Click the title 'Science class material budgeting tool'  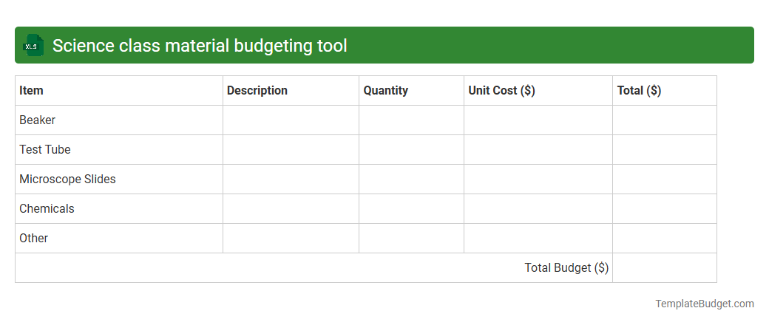(x=200, y=46)
